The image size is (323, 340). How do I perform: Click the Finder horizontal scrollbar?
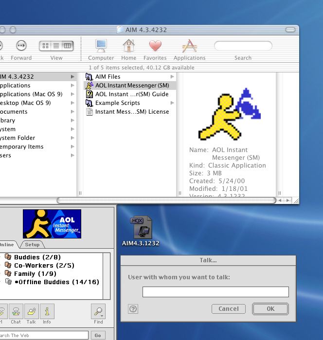tap(166, 200)
